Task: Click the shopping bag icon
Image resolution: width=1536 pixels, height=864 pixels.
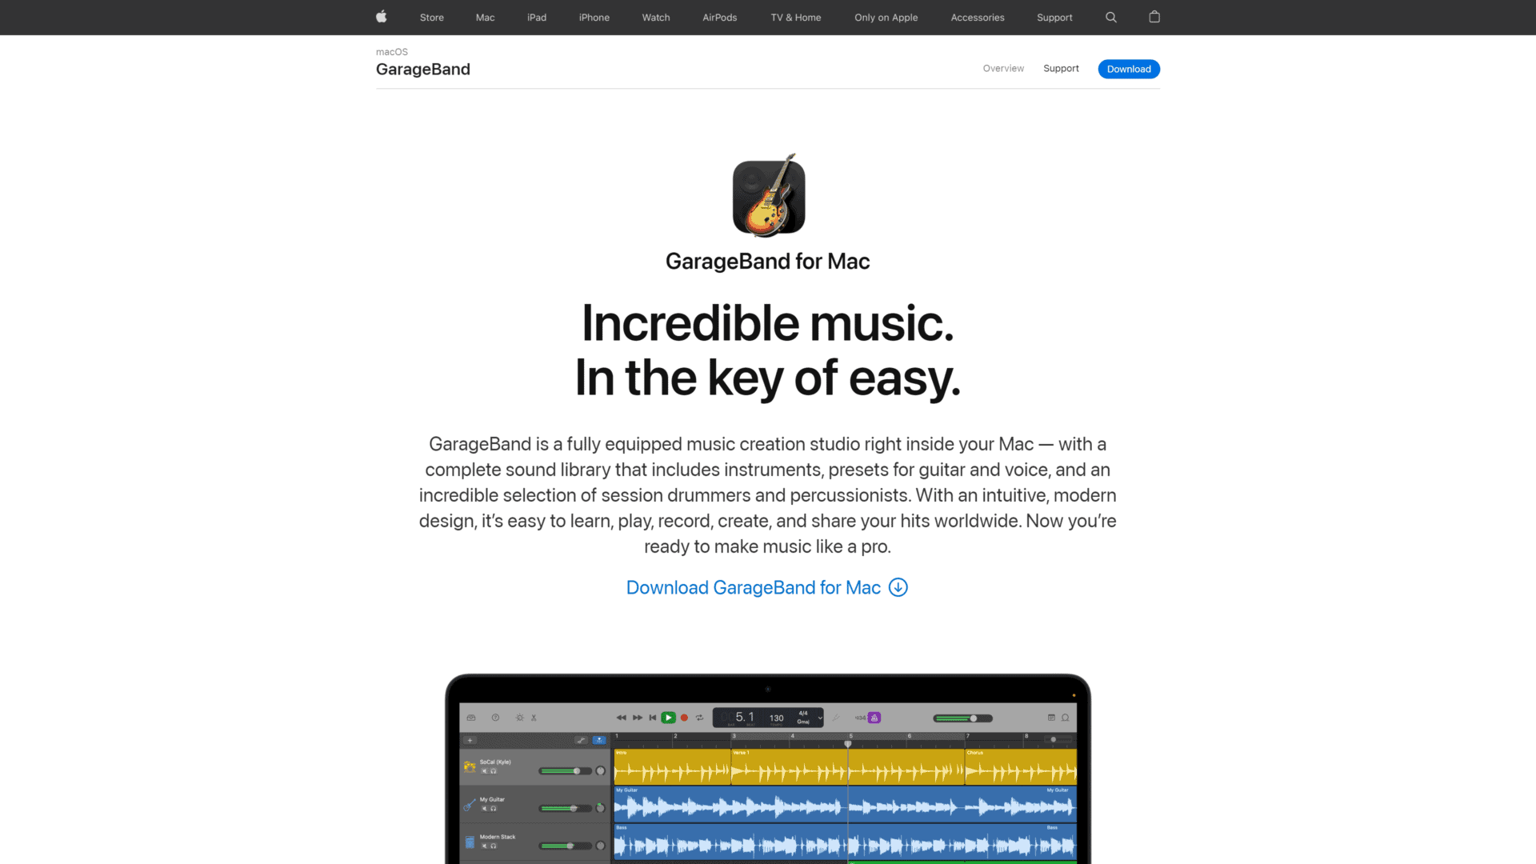Action: tap(1154, 17)
